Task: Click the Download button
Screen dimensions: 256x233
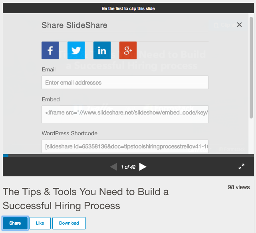Action: click(x=69, y=223)
